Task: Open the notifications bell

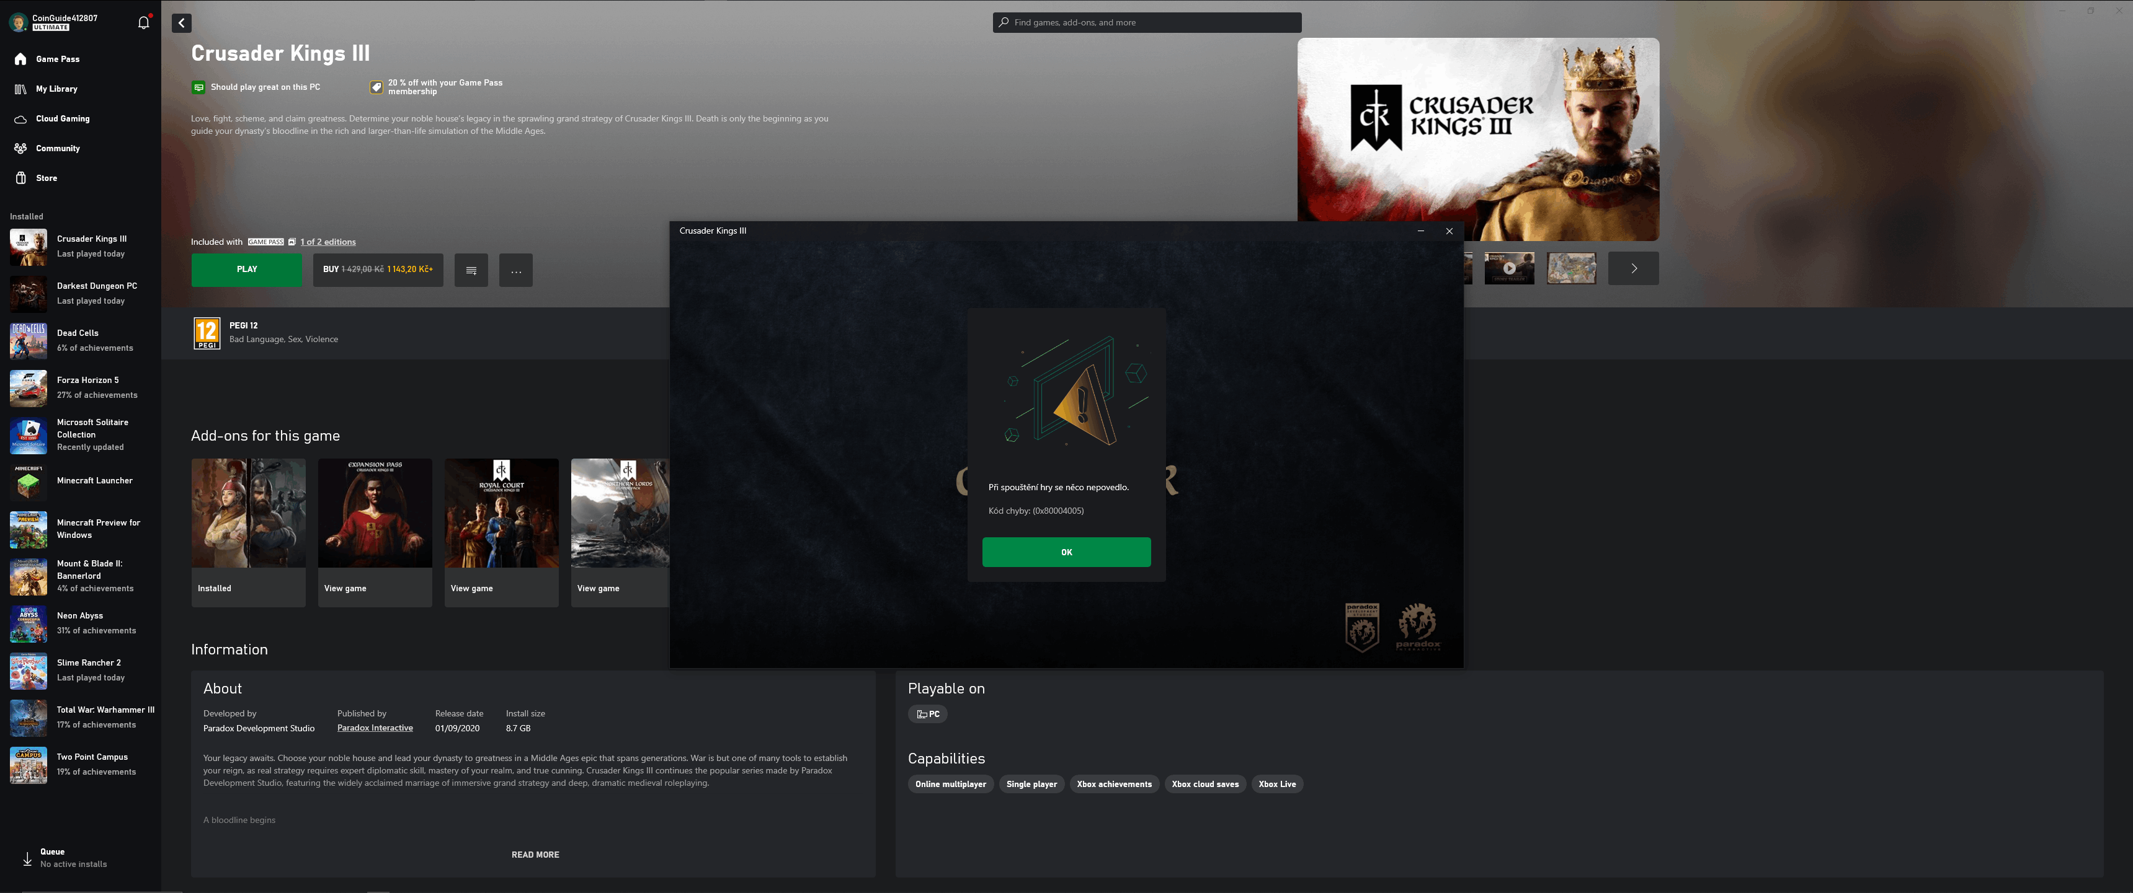Action: (x=144, y=22)
